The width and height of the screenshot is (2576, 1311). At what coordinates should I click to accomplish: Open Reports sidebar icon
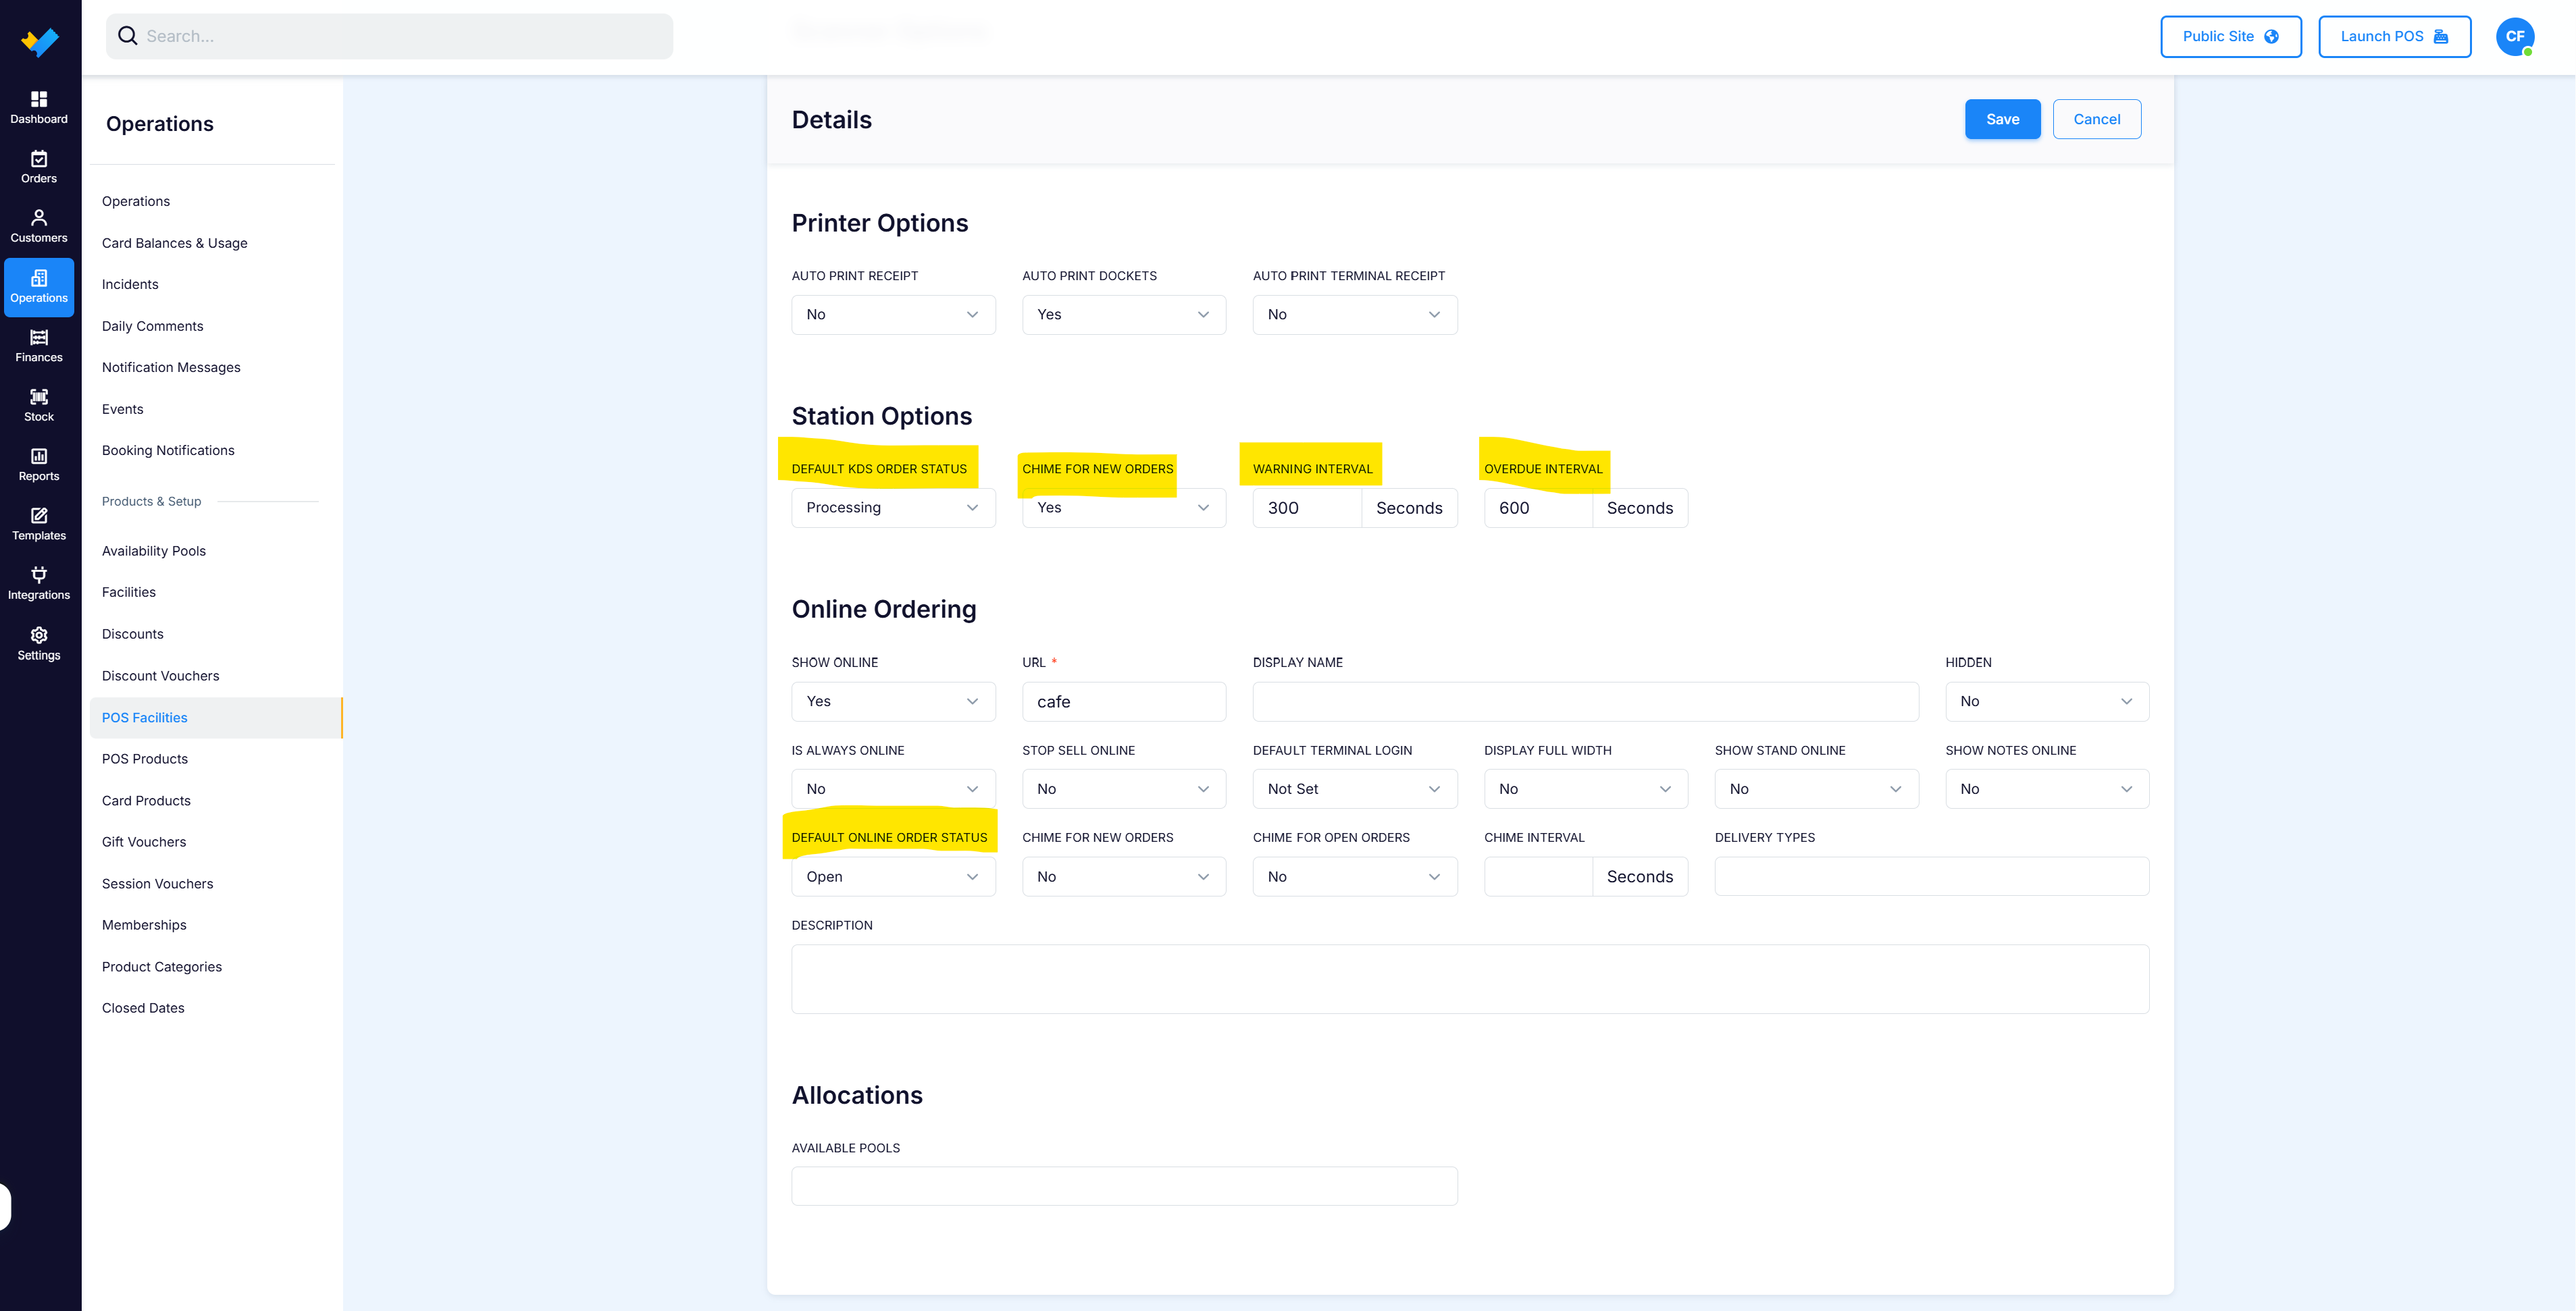tap(39, 464)
